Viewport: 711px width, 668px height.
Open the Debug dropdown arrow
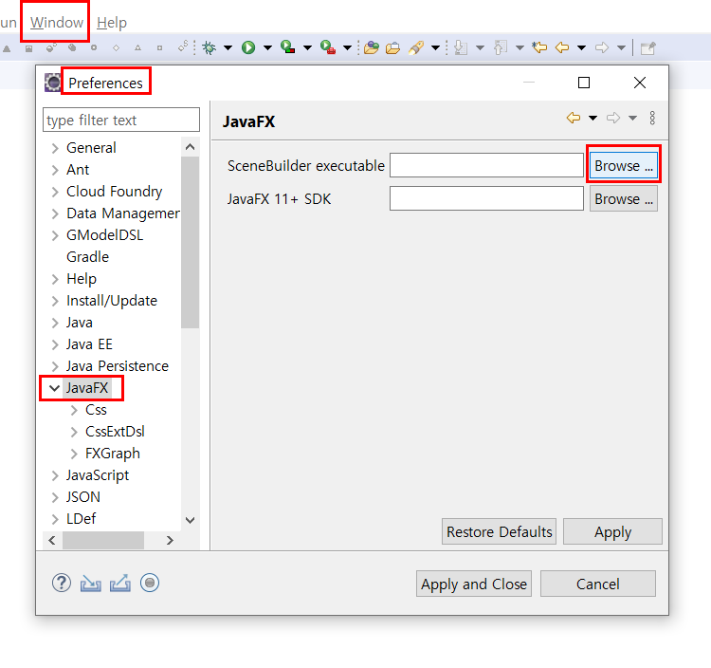(x=228, y=47)
